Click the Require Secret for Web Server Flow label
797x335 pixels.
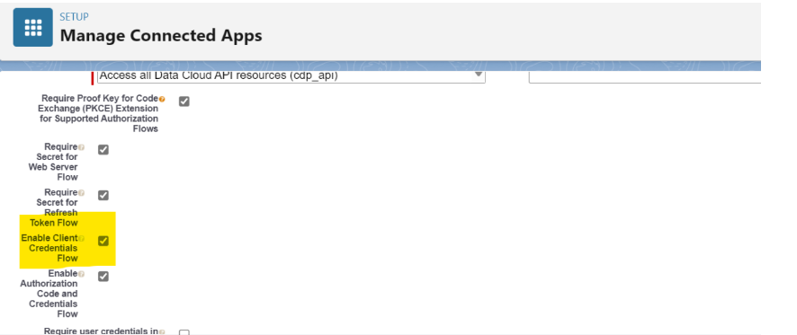pyautogui.click(x=53, y=162)
